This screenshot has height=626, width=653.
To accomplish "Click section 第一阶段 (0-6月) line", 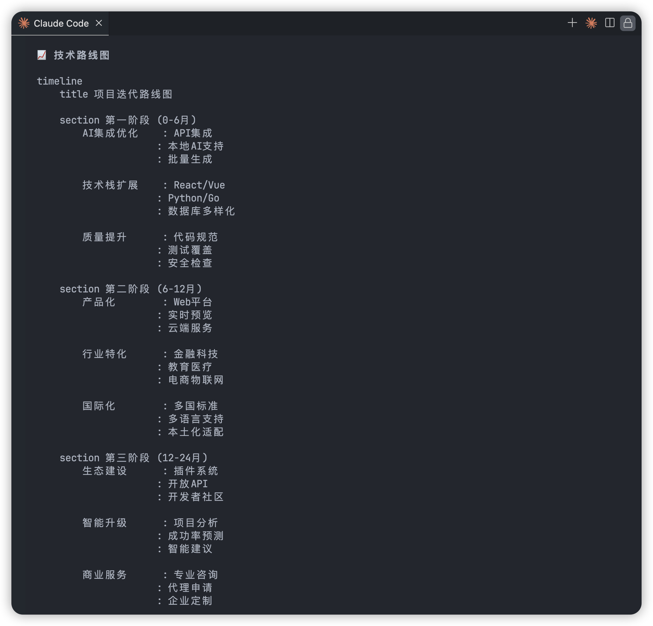I will [128, 120].
